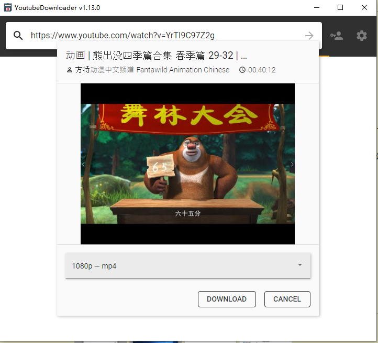
Task: Maximize the YoutubeDownloader window
Action: tap(340, 7)
